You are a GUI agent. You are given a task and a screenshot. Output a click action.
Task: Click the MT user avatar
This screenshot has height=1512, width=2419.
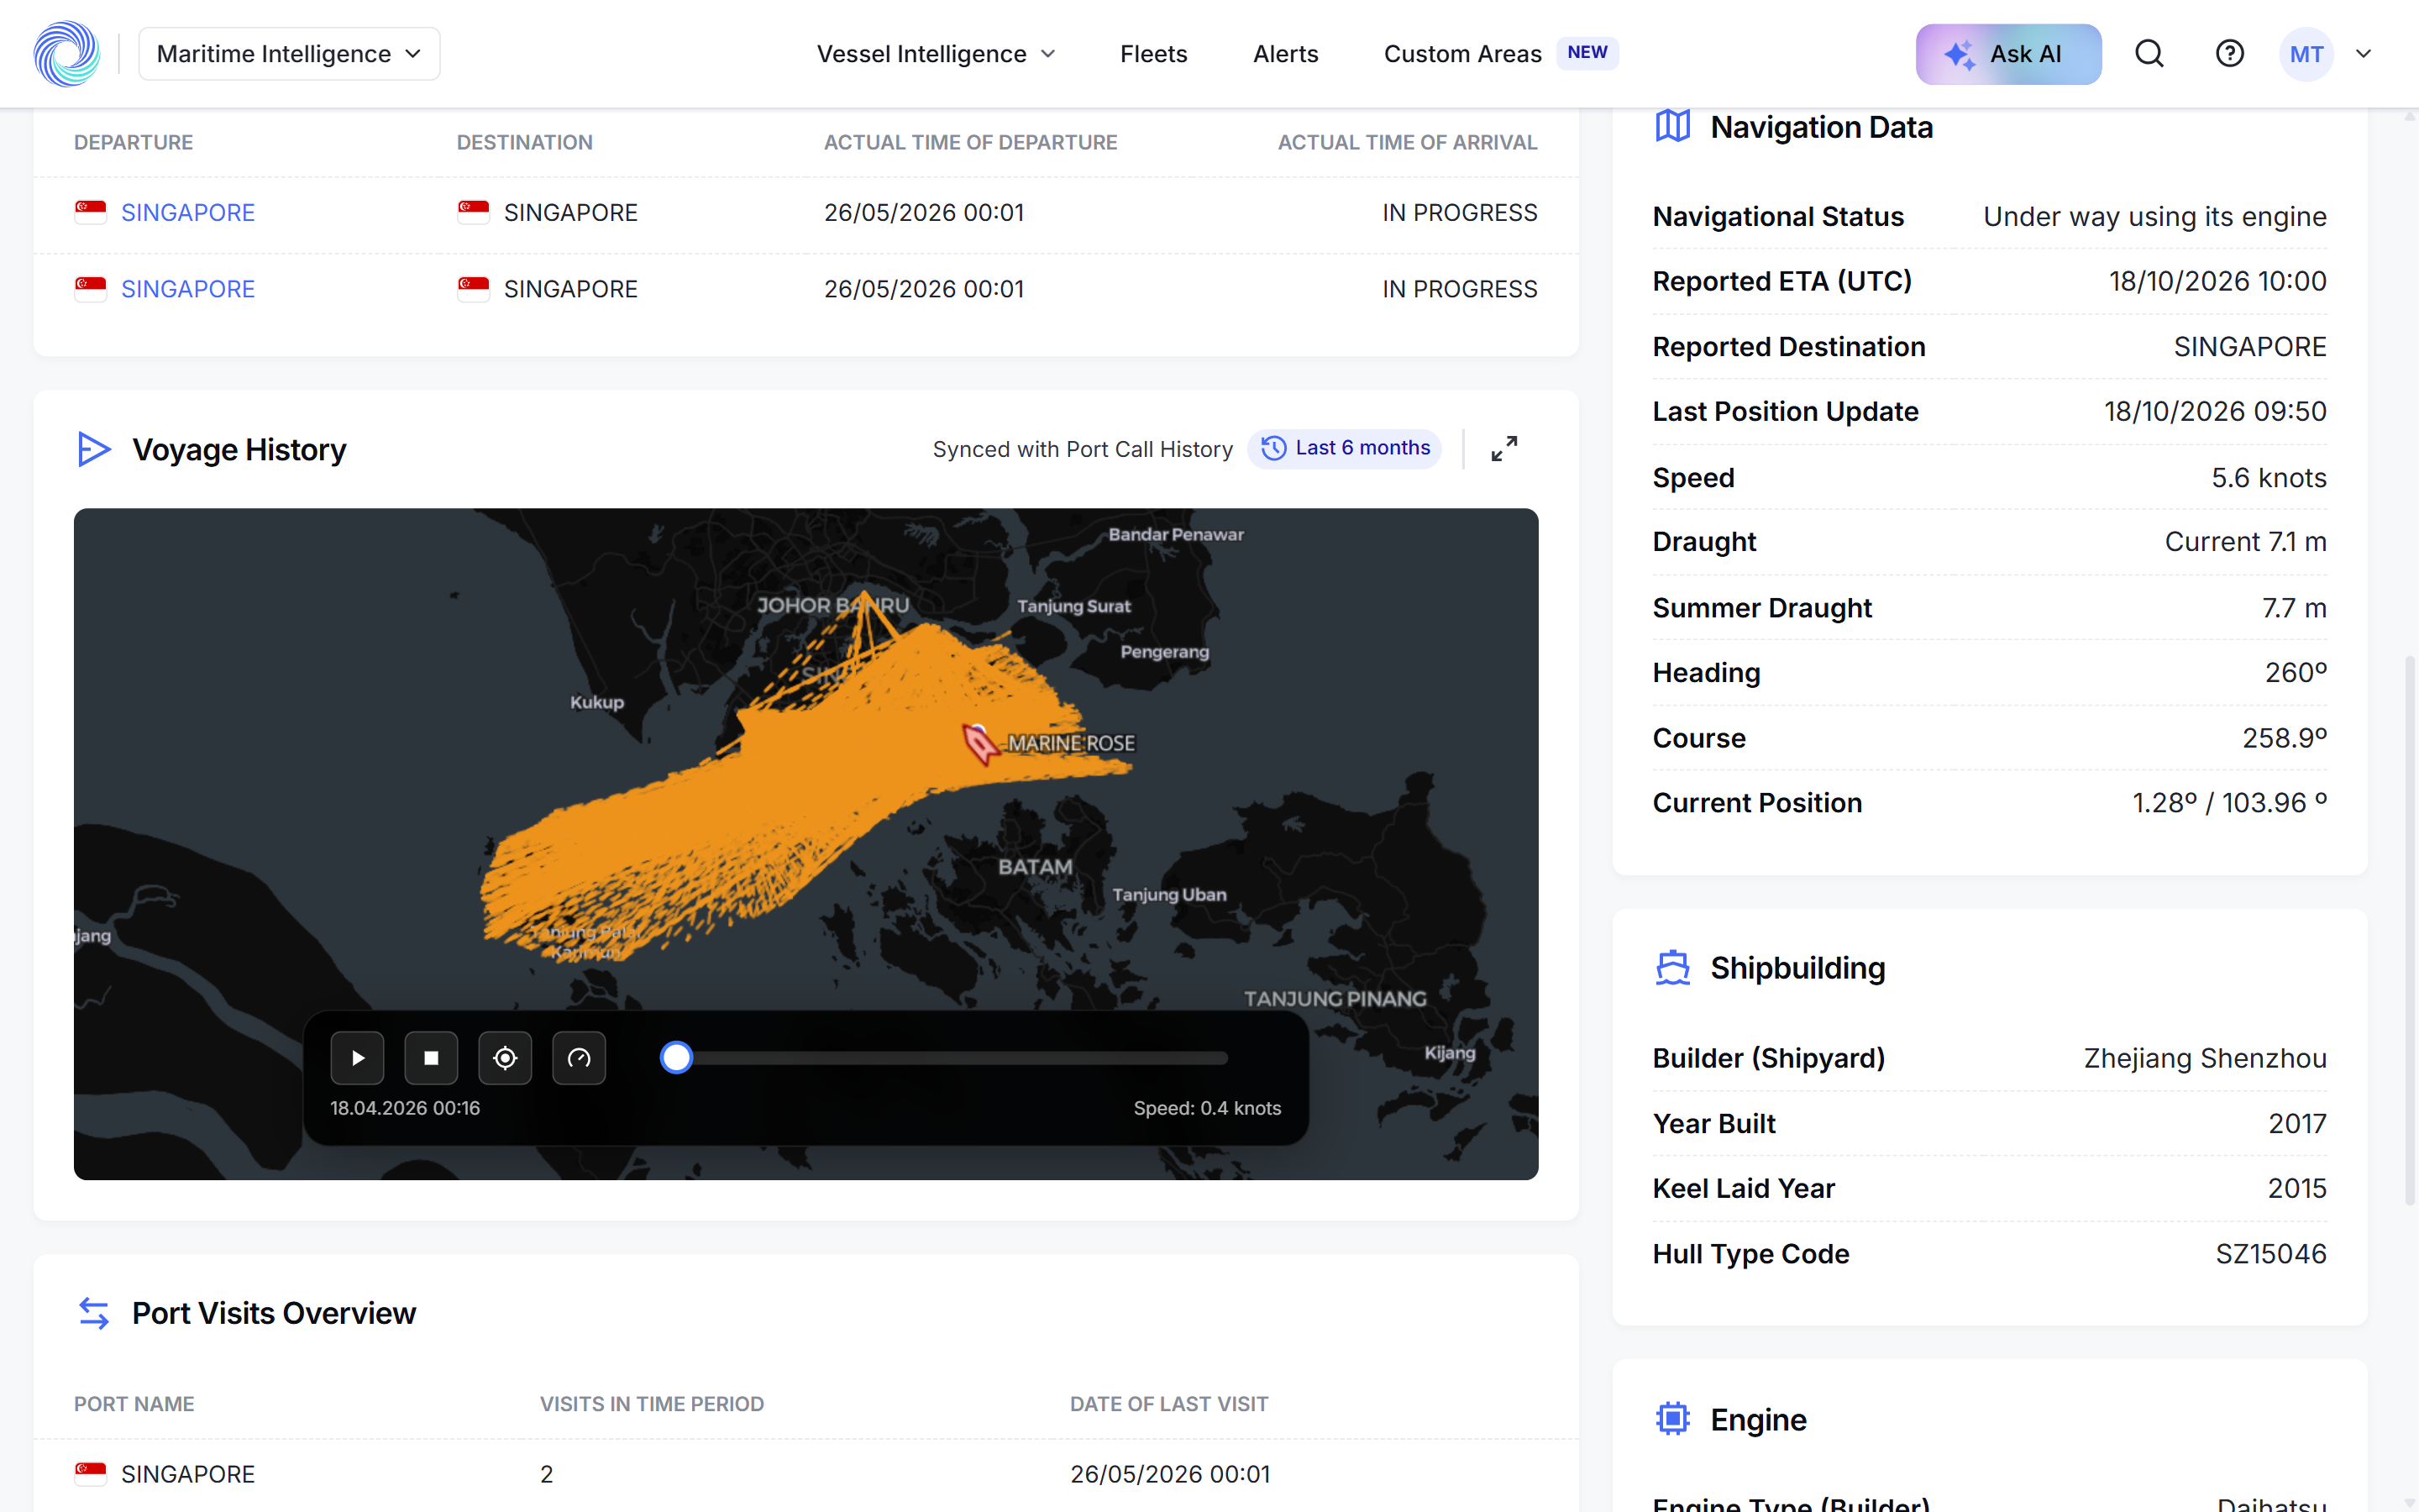2306,54
